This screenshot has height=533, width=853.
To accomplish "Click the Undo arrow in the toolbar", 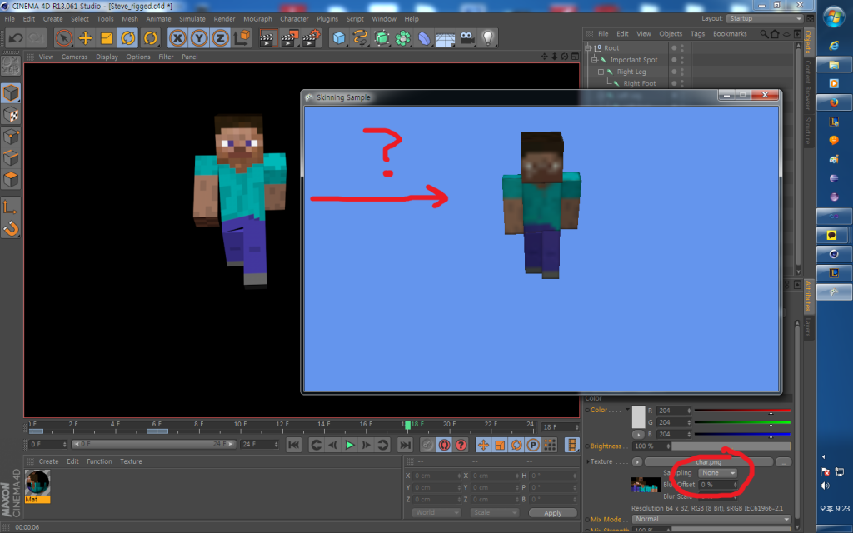I will pyautogui.click(x=16, y=38).
